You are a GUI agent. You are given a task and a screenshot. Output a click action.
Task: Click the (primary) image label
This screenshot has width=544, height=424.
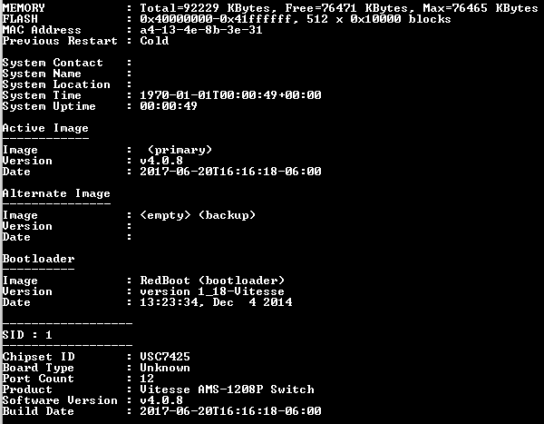(180, 150)
